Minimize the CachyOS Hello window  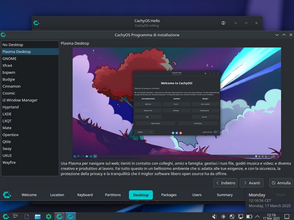(236, 23)
